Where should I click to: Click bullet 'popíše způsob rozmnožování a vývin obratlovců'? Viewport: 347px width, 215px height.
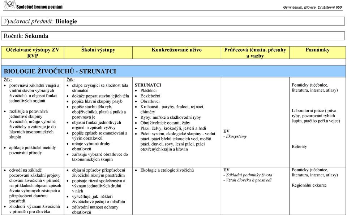(100, 136)
